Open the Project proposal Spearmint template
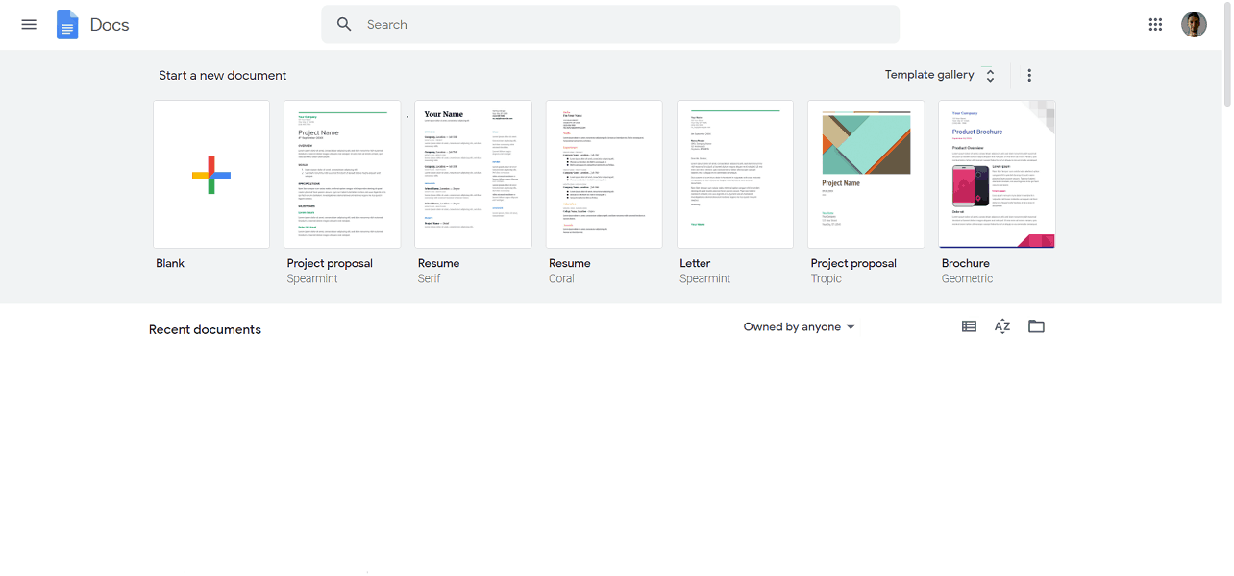The width and height of the screenshot is (1234, 576). [342, 175]
